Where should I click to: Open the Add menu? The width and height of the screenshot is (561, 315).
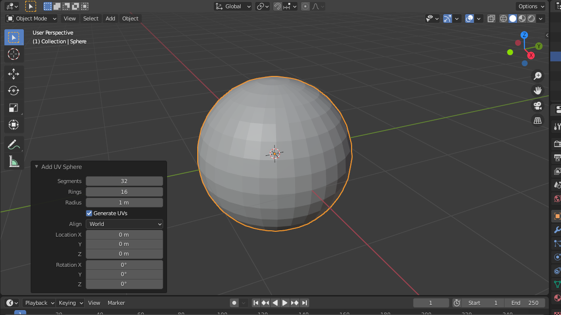110,19
